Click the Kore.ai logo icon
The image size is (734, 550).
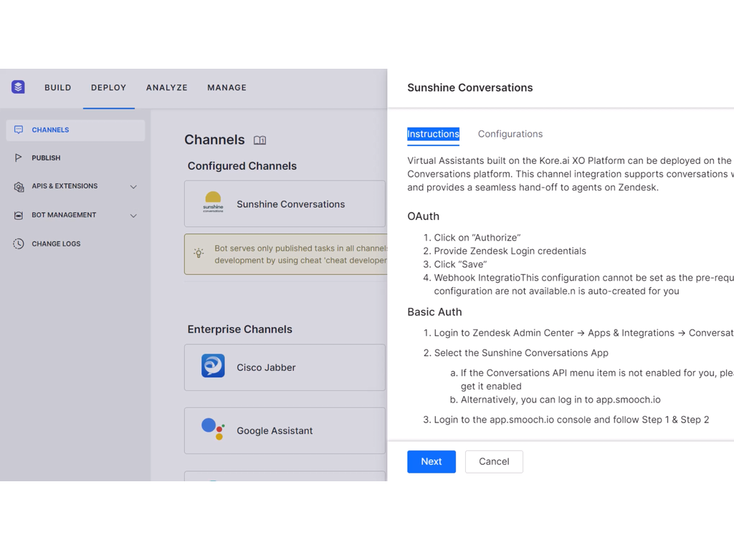[19, 87]
